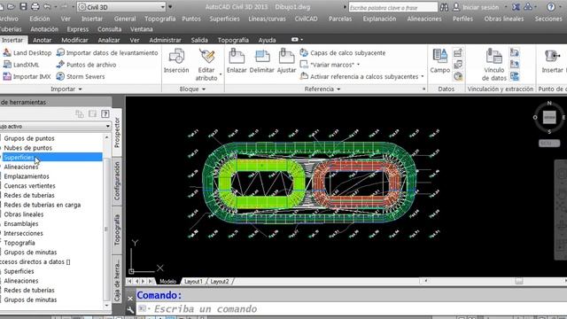Click the keyword search input field
This screenshot has height=319, width=567.
(392, 7)
